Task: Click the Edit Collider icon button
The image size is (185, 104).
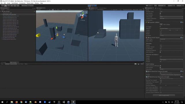Action: point(161,24)
